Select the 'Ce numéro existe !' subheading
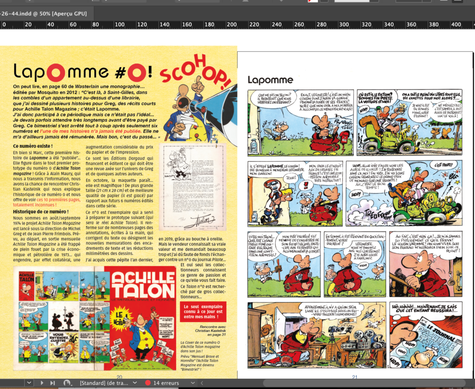475x389 pixels. click(x=33, y=146)
